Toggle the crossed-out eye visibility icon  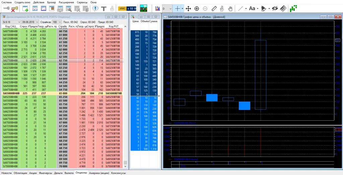pos(275,8)
